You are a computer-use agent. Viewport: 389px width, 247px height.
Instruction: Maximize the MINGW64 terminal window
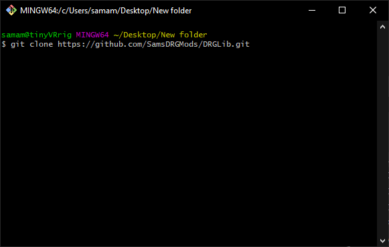pyautogui.click(x=342, y=11)
